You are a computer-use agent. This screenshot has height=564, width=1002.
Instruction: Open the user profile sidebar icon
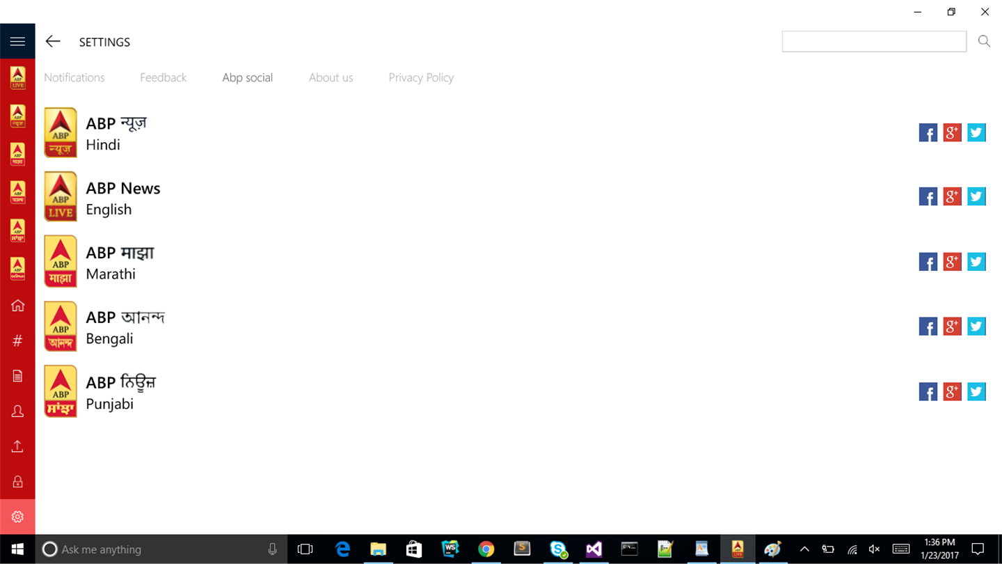click(x=17, y=412)
